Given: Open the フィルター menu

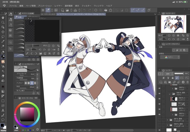Looking at the screenshot, I should [x=86, y=6].
